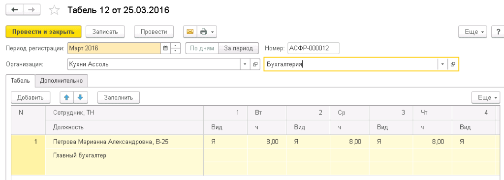Click the Должность column header
The width and height of the screenshot is (504, 180).
click(x=125, y=127)
